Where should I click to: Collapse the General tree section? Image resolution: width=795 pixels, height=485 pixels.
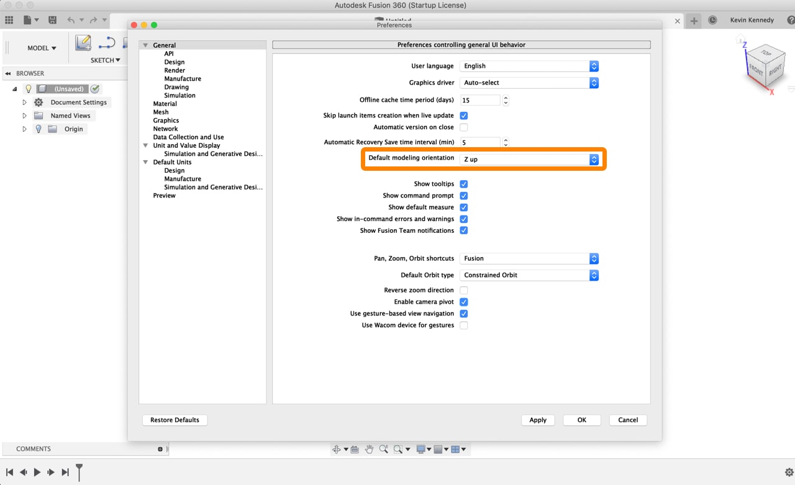[x=145, y=45]
